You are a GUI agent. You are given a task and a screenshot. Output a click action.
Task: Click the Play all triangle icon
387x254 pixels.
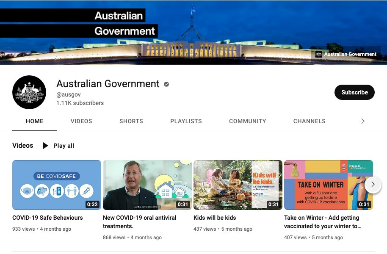[x=46, y=146]
